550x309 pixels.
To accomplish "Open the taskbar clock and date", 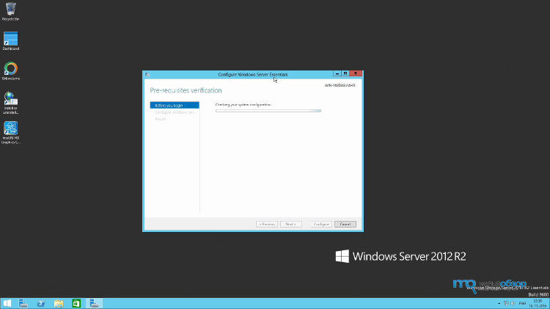I will point(538,303).
